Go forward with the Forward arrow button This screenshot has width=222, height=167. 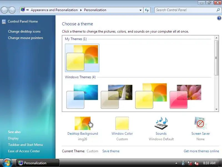coord(12,10)
